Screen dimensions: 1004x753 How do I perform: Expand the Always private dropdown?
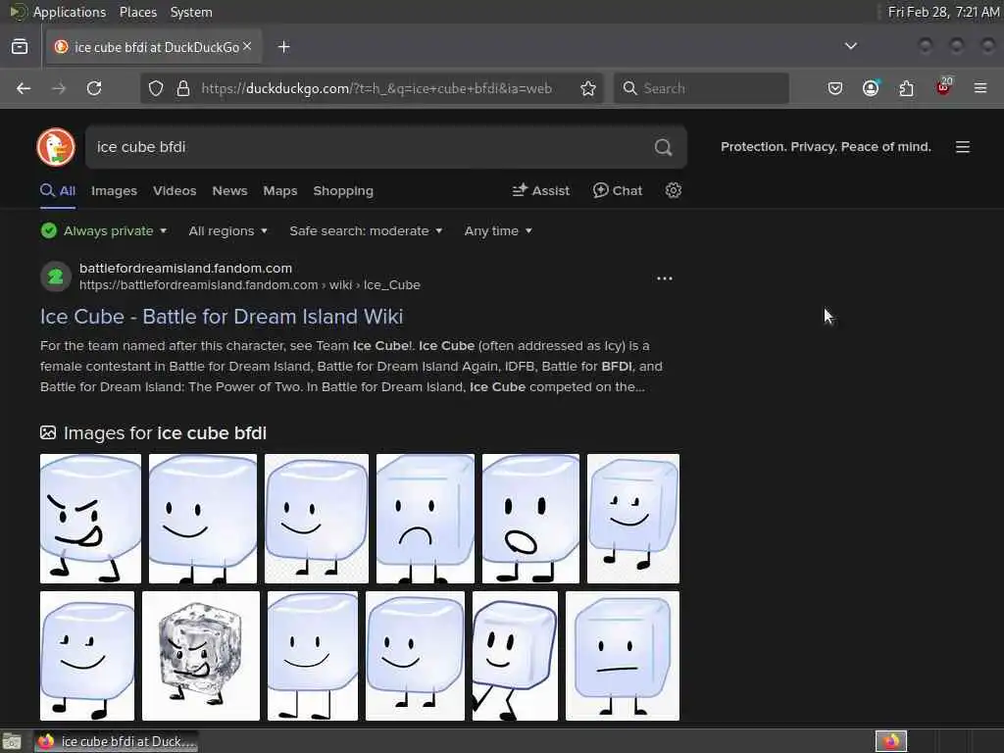pyautogui.click(x=104, y=230)
